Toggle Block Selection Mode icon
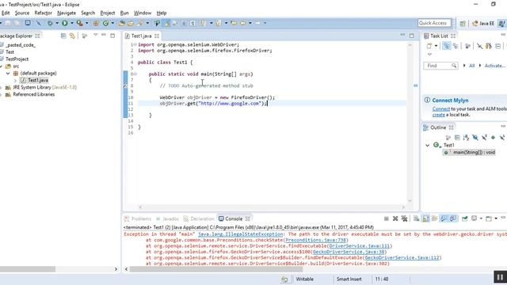Screen dimensions: 507x285 184,23
